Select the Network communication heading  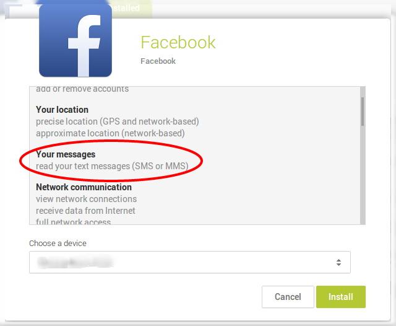(84, 187)
